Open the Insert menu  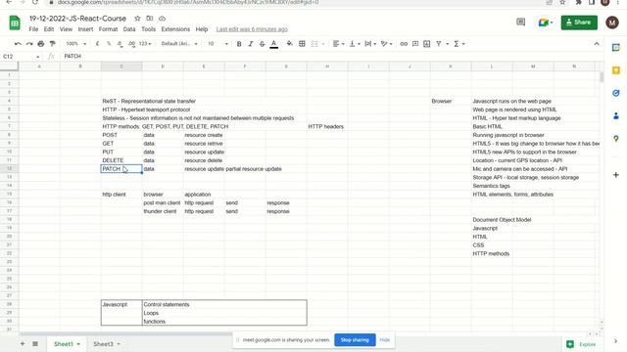click(x=85, y=29)
